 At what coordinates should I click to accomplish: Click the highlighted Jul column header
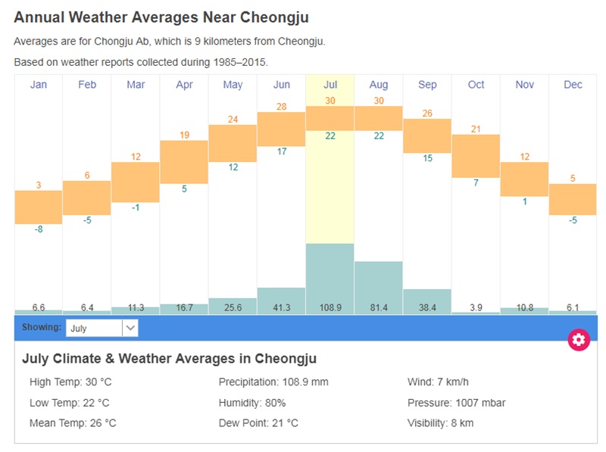[x=330, y=85]
